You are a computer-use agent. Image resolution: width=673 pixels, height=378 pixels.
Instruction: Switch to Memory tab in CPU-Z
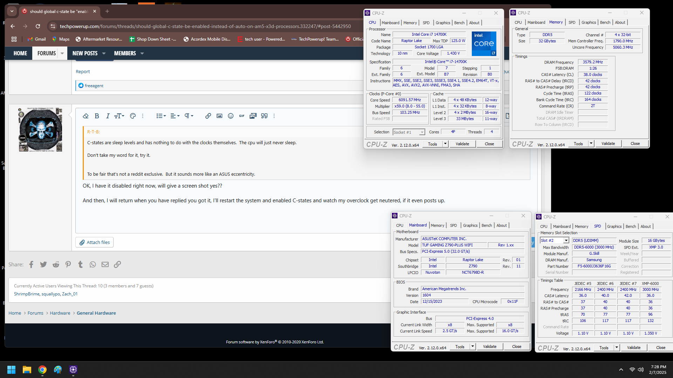coord(409,22)
